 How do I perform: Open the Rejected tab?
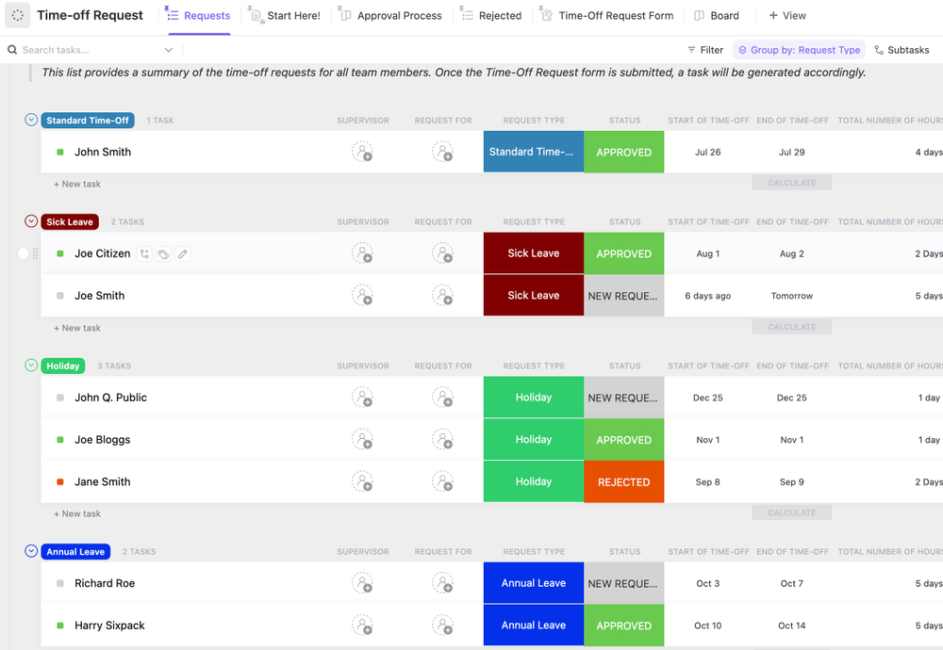491,16
